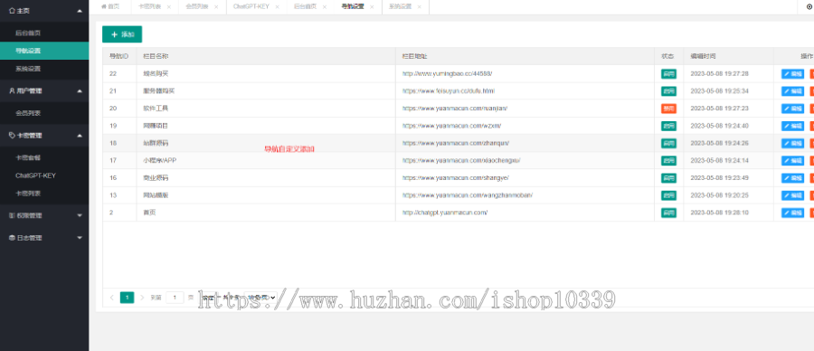Close the 后台首页 tab
This screenshot has width=814, height=351.
click(x=325, y=6)
